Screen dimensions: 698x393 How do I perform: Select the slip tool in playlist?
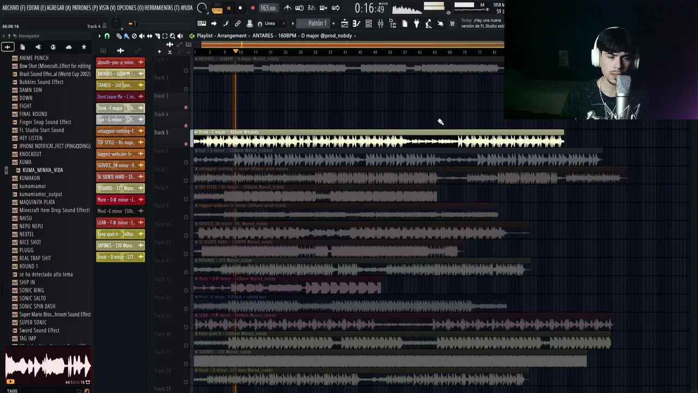click(x=149, y=36)
